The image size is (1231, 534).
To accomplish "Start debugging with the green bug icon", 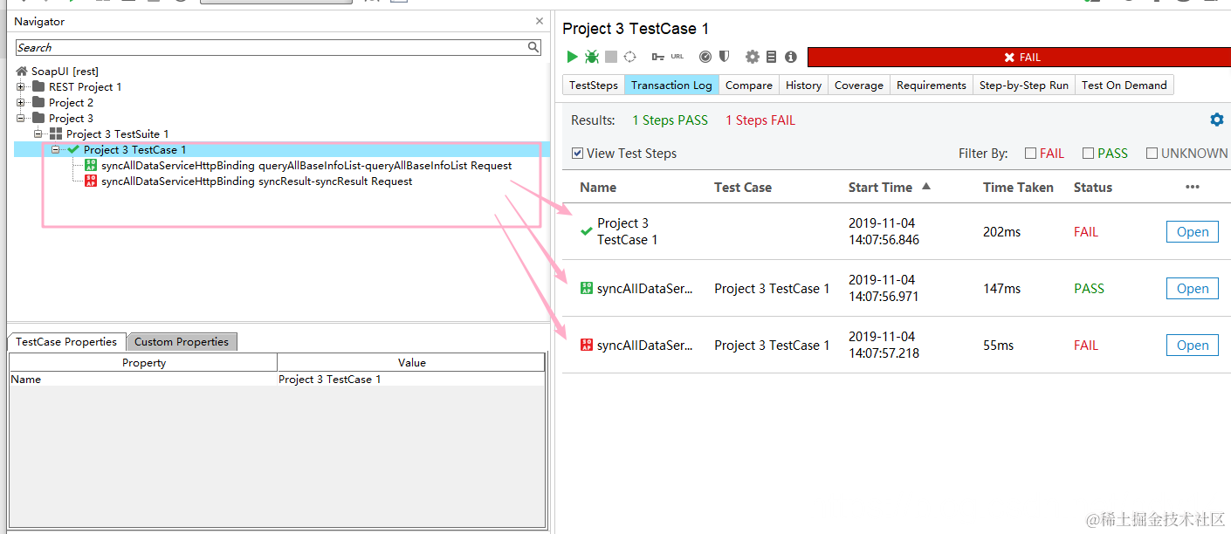I will coord(592,57).
